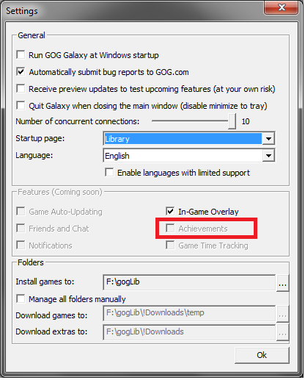
Task: Click the concurrent connections slider handle
Action: click(x=232, y=121)
